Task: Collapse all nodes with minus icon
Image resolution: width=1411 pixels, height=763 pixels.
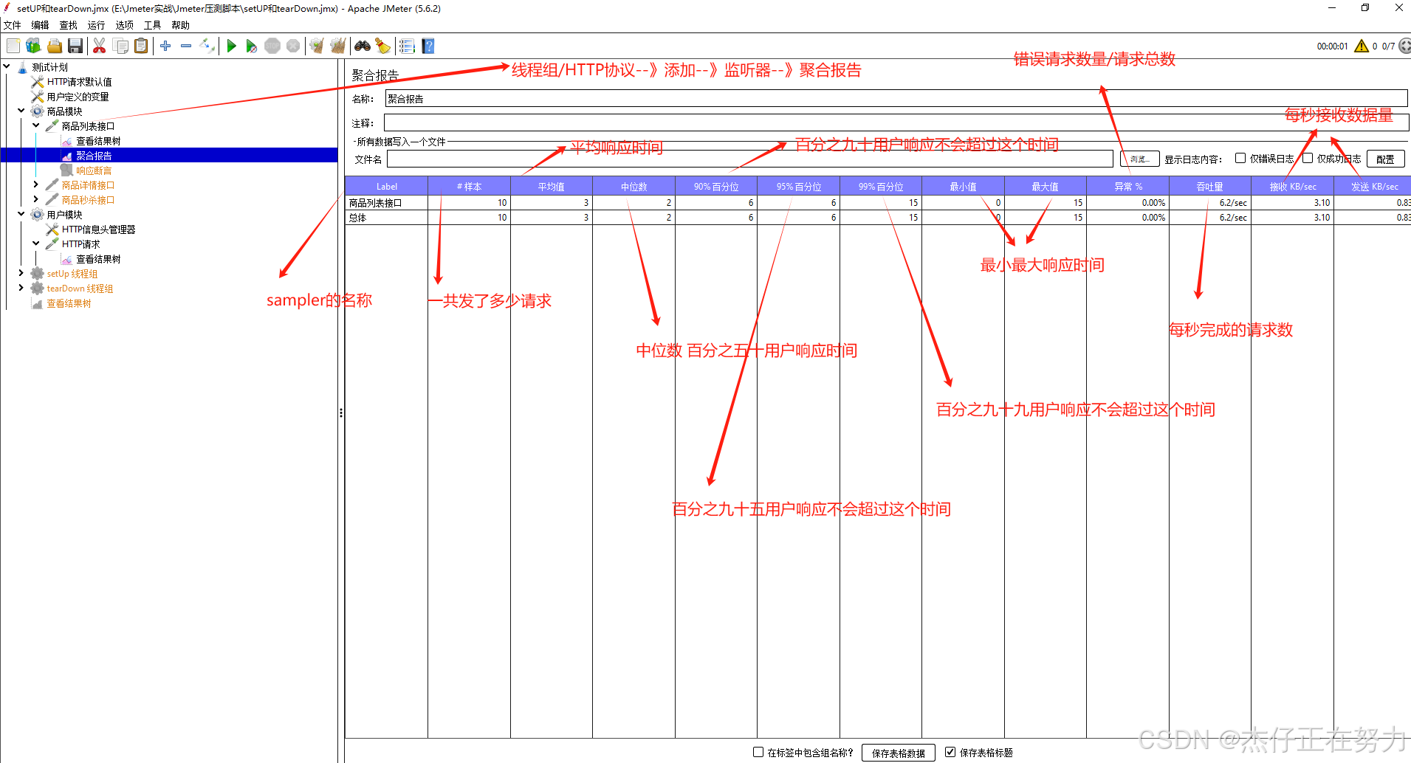Action: [186, 46]
